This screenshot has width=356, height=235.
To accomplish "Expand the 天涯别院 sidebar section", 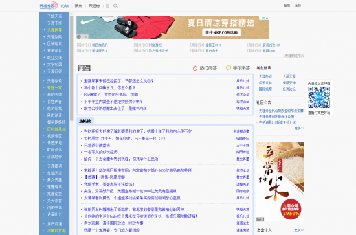I will coord(44,37).
